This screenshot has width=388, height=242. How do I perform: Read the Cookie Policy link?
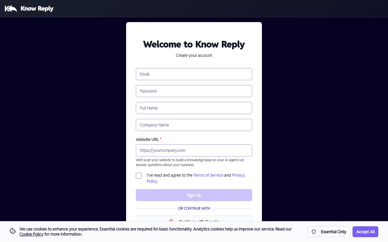[x=31, y=234]
